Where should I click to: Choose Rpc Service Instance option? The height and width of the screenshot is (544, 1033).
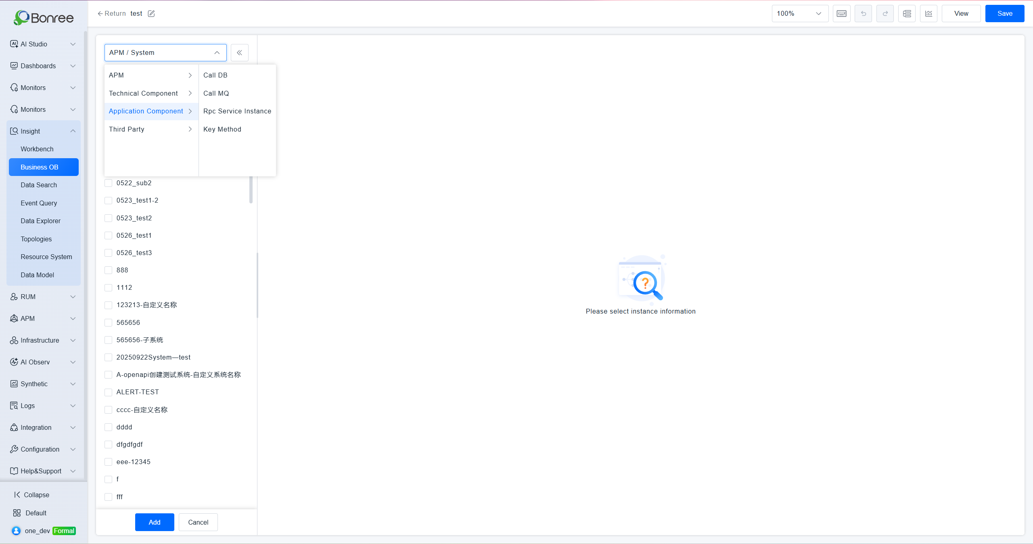coord(237,111)
